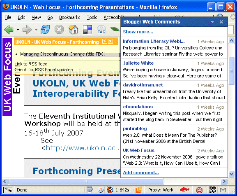Open the UK Web Focus comment link

click(138, 150)
